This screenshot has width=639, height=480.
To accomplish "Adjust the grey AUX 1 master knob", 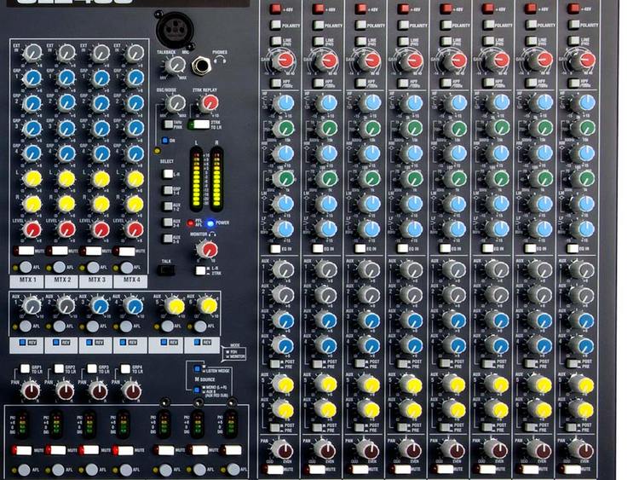I will (x=32, y=305).
